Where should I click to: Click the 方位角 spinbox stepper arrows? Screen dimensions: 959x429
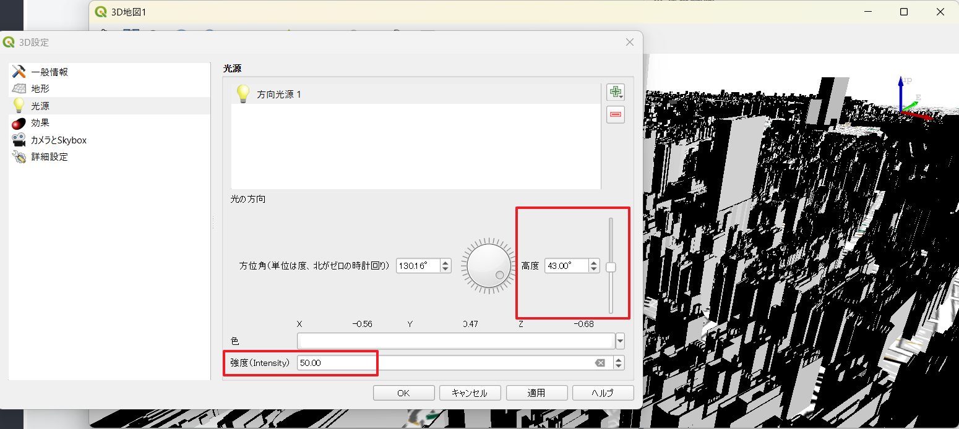pos(445,266)
